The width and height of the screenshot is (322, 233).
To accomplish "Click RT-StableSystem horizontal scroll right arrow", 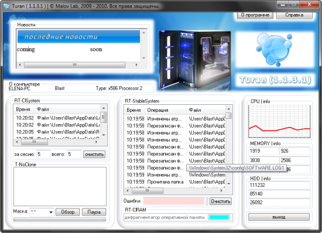I will [221, 191].
